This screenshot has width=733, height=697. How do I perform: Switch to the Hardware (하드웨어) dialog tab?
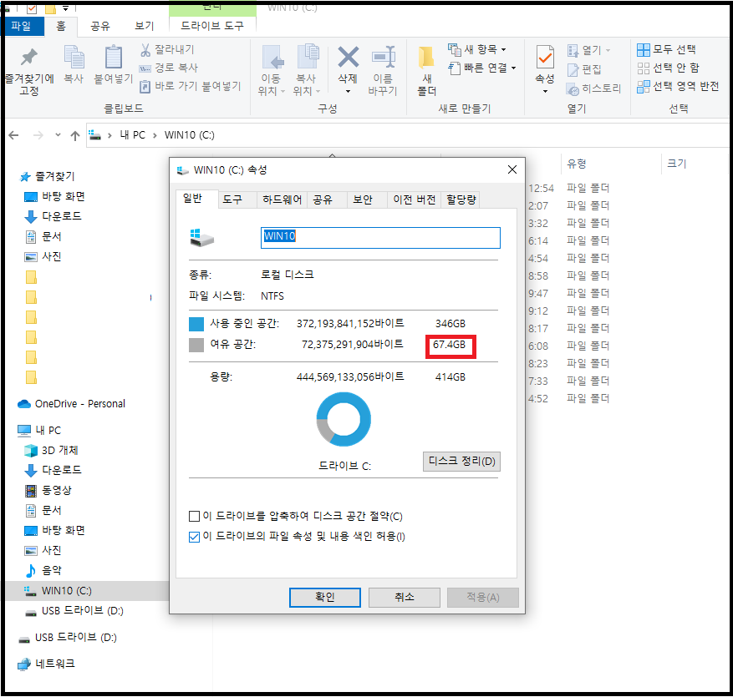point(282,200)
